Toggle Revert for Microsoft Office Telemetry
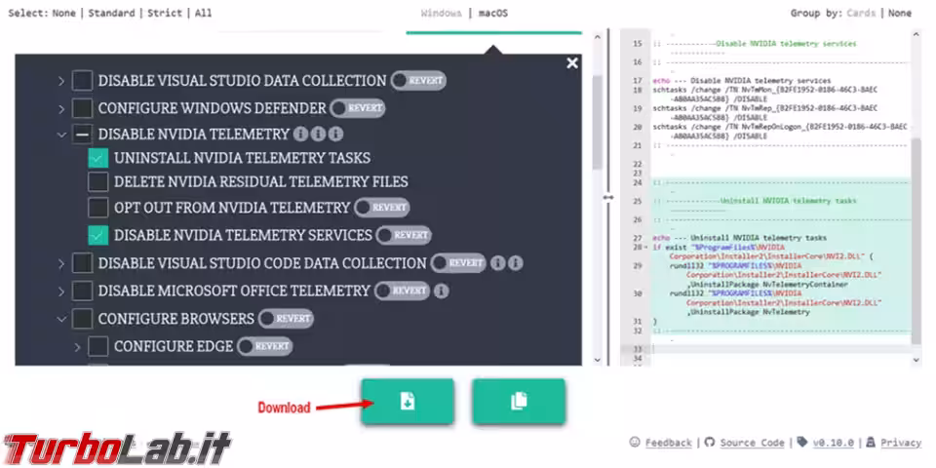The image size is (936, 468). (402, 292)
